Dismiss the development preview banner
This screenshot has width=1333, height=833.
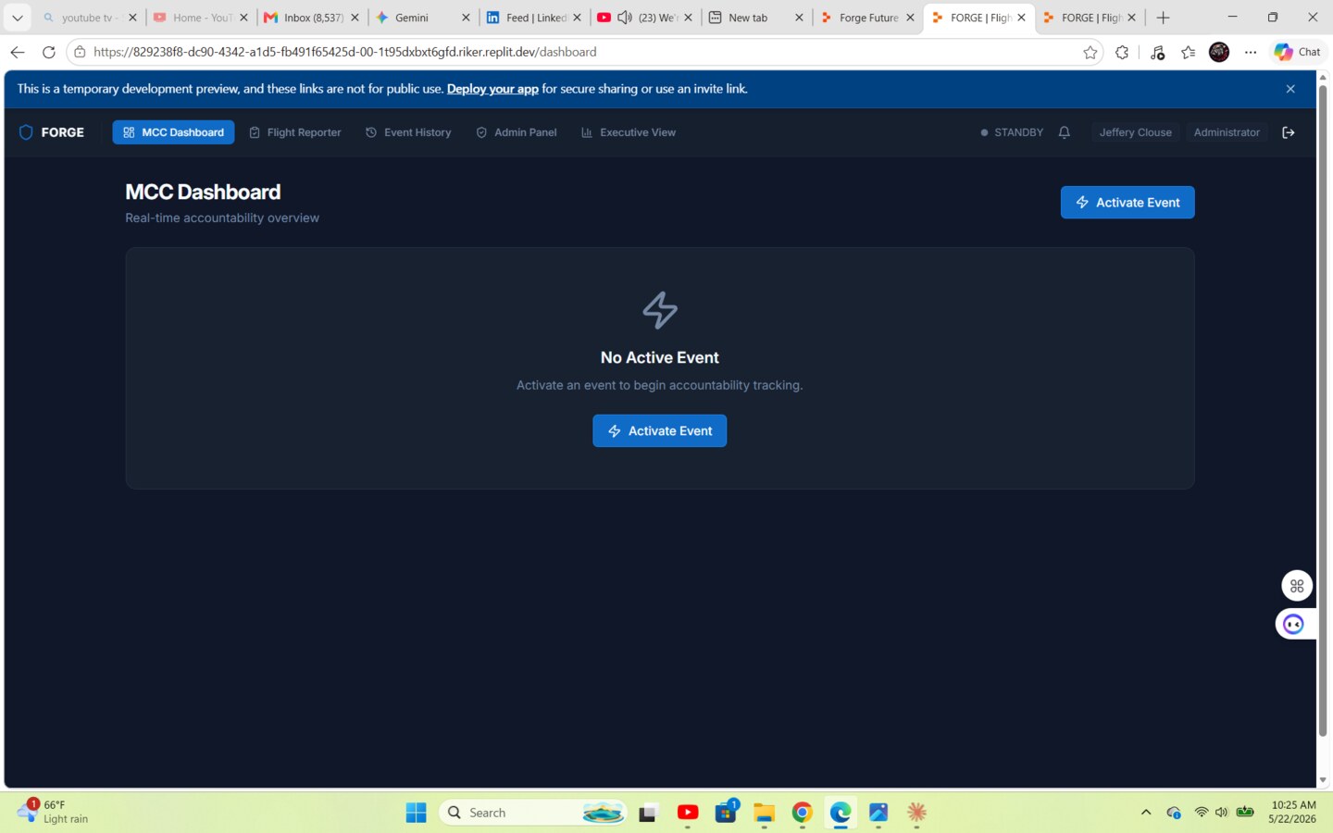point(1290,89)
